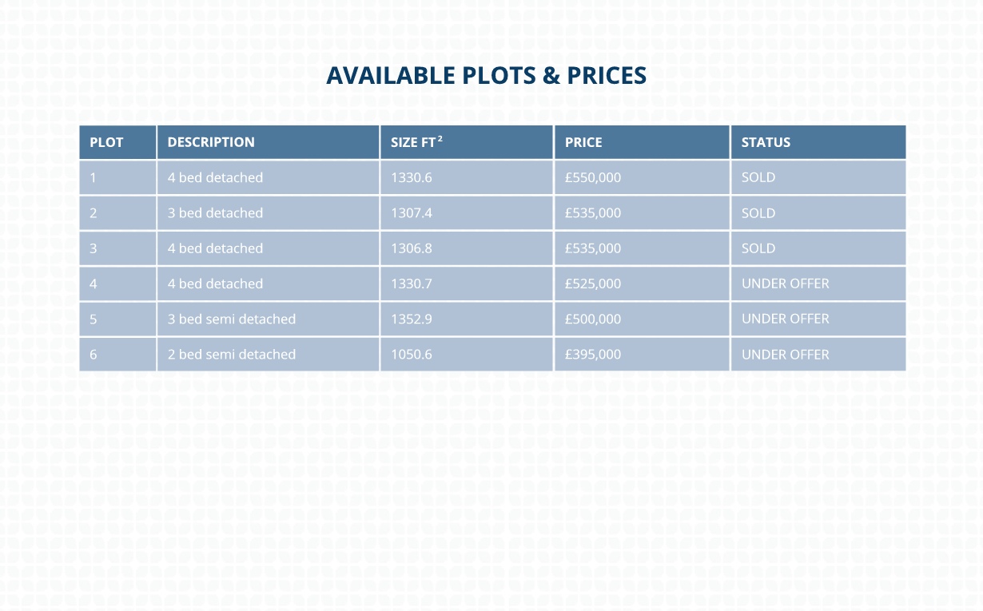Screen dimensions: 983x611
Task: Select the Available Plots & Prices heading
Action: point(486,75)
